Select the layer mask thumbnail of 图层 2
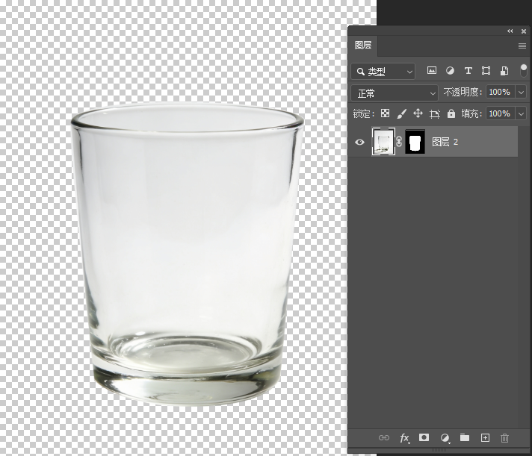 (415, 142)
